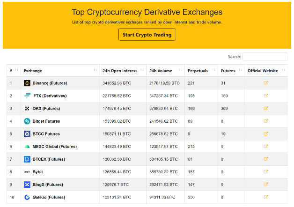This screenshot has height=207, width=294.
Task: Open the Bybit exchange name
Action: pos(38,172)
